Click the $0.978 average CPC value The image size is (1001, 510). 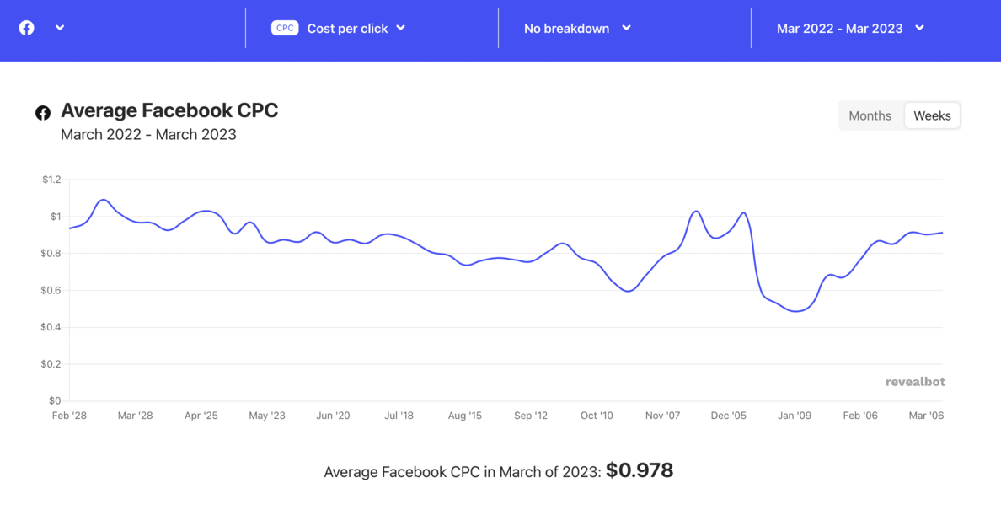(x=640, y=470)
